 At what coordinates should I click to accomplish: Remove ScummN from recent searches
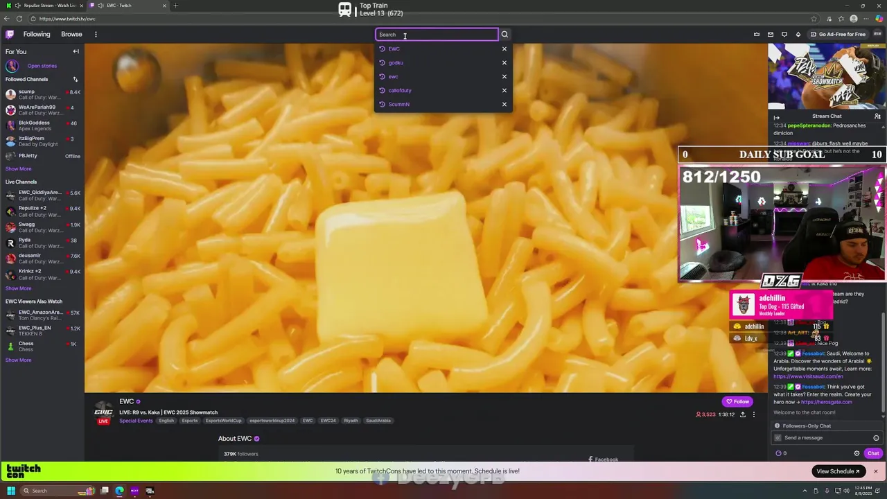pyautogui.click(x=504, y=104)
